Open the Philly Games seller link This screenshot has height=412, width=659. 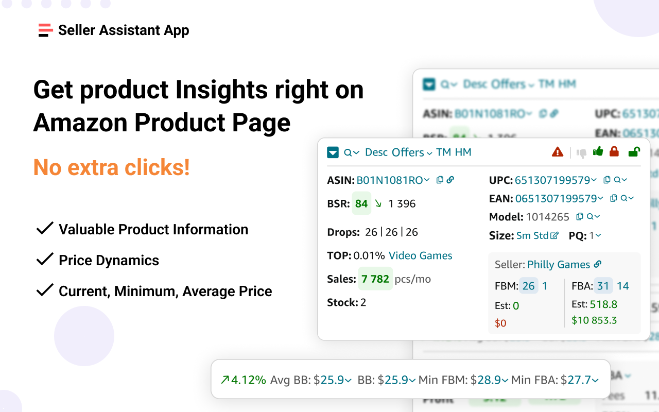point(558,264)
